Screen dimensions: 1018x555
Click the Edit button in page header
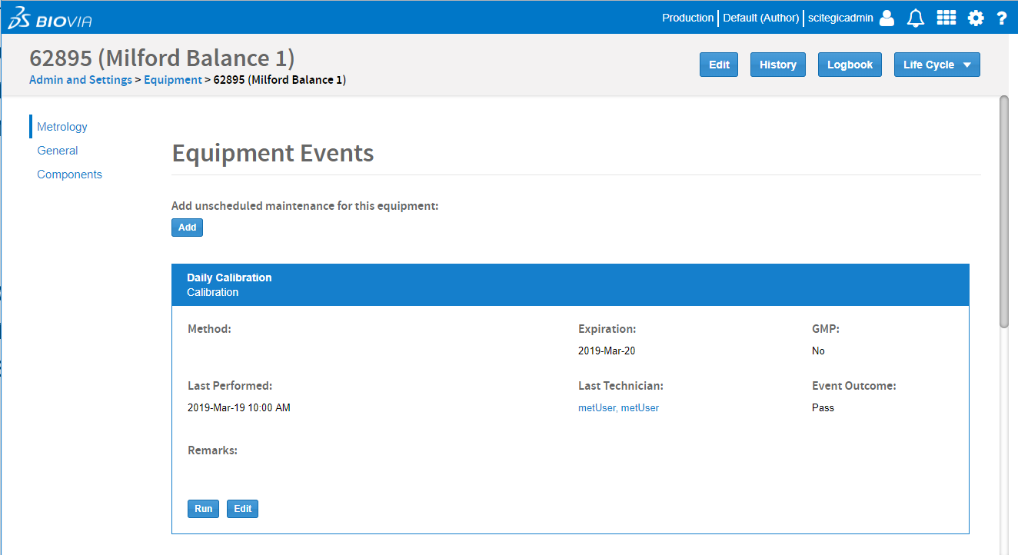[x=719, y=65]
